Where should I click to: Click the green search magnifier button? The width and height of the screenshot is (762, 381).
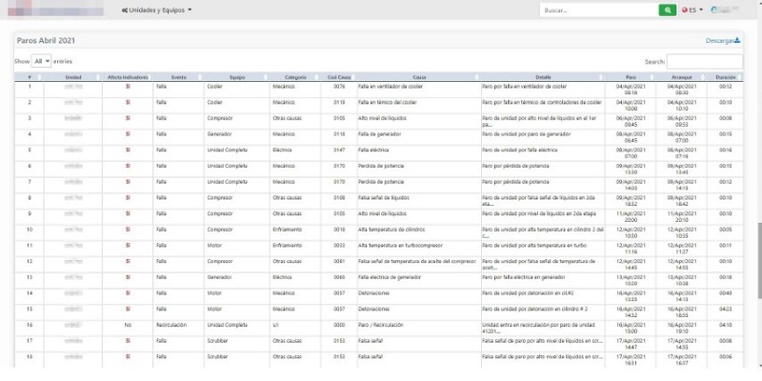point(669,10)
